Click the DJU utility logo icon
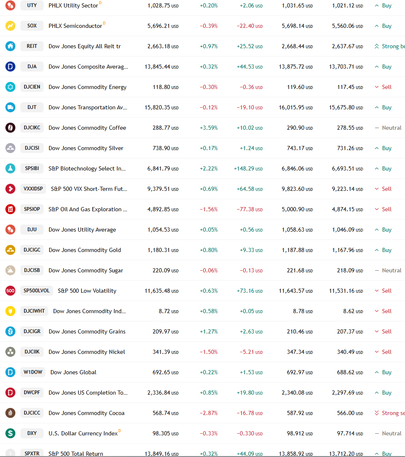The height and width of the screenshot is (457, 405). 10,230
